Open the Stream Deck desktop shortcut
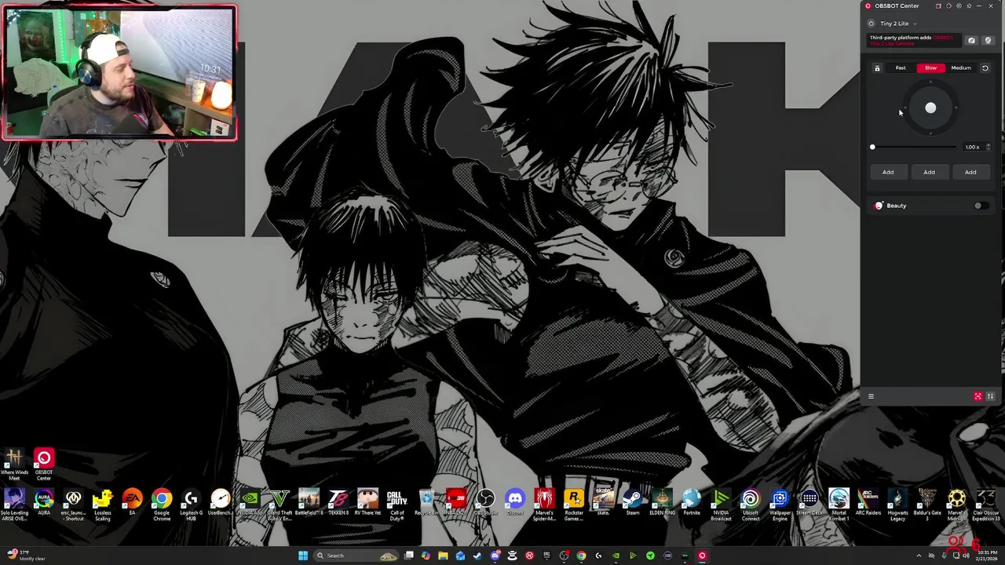 809,502
